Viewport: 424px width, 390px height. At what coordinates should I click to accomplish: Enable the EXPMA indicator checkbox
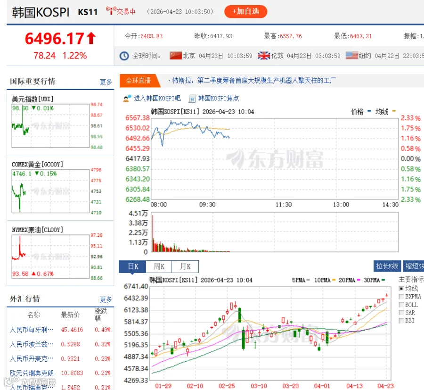(x=401, y=297)
